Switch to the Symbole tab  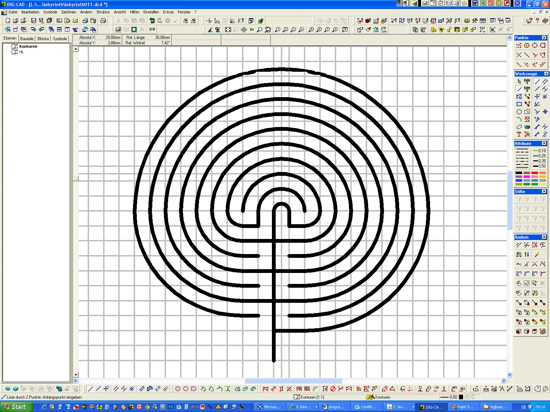[x=60, y=39]
